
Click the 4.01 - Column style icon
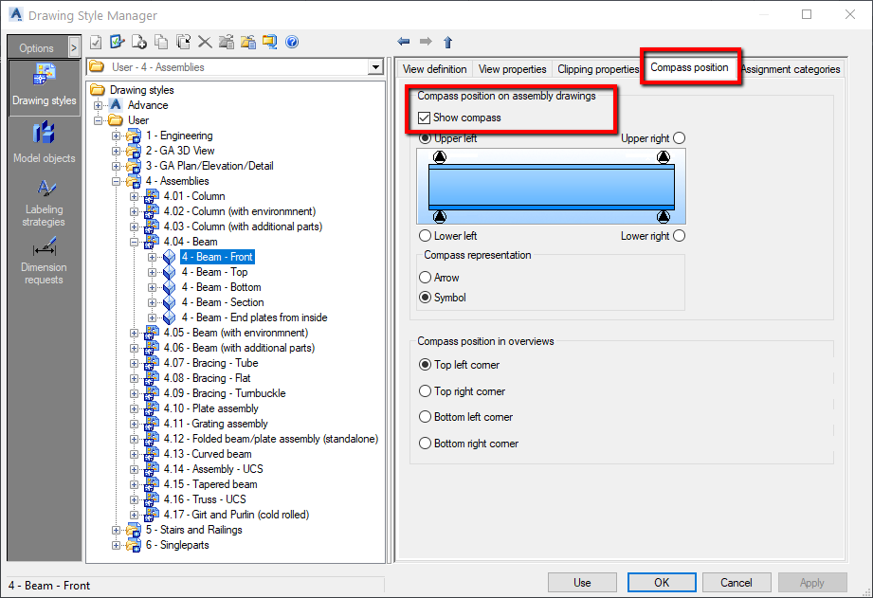[x=152, y=196]
